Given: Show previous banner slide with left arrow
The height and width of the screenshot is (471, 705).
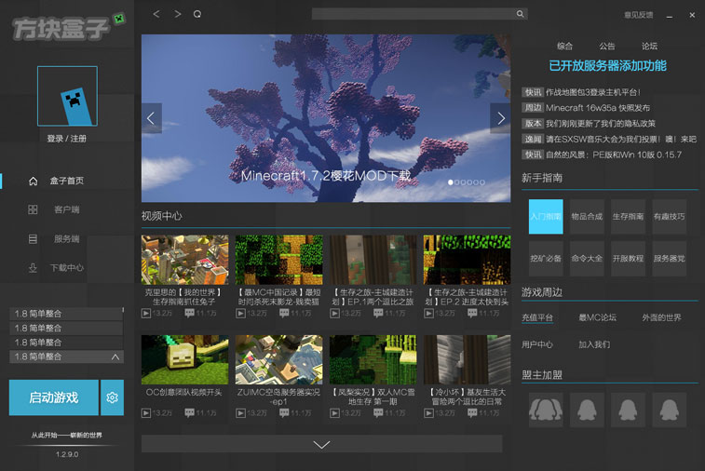Looking at the screenshot, I should [x=152, y=118].
